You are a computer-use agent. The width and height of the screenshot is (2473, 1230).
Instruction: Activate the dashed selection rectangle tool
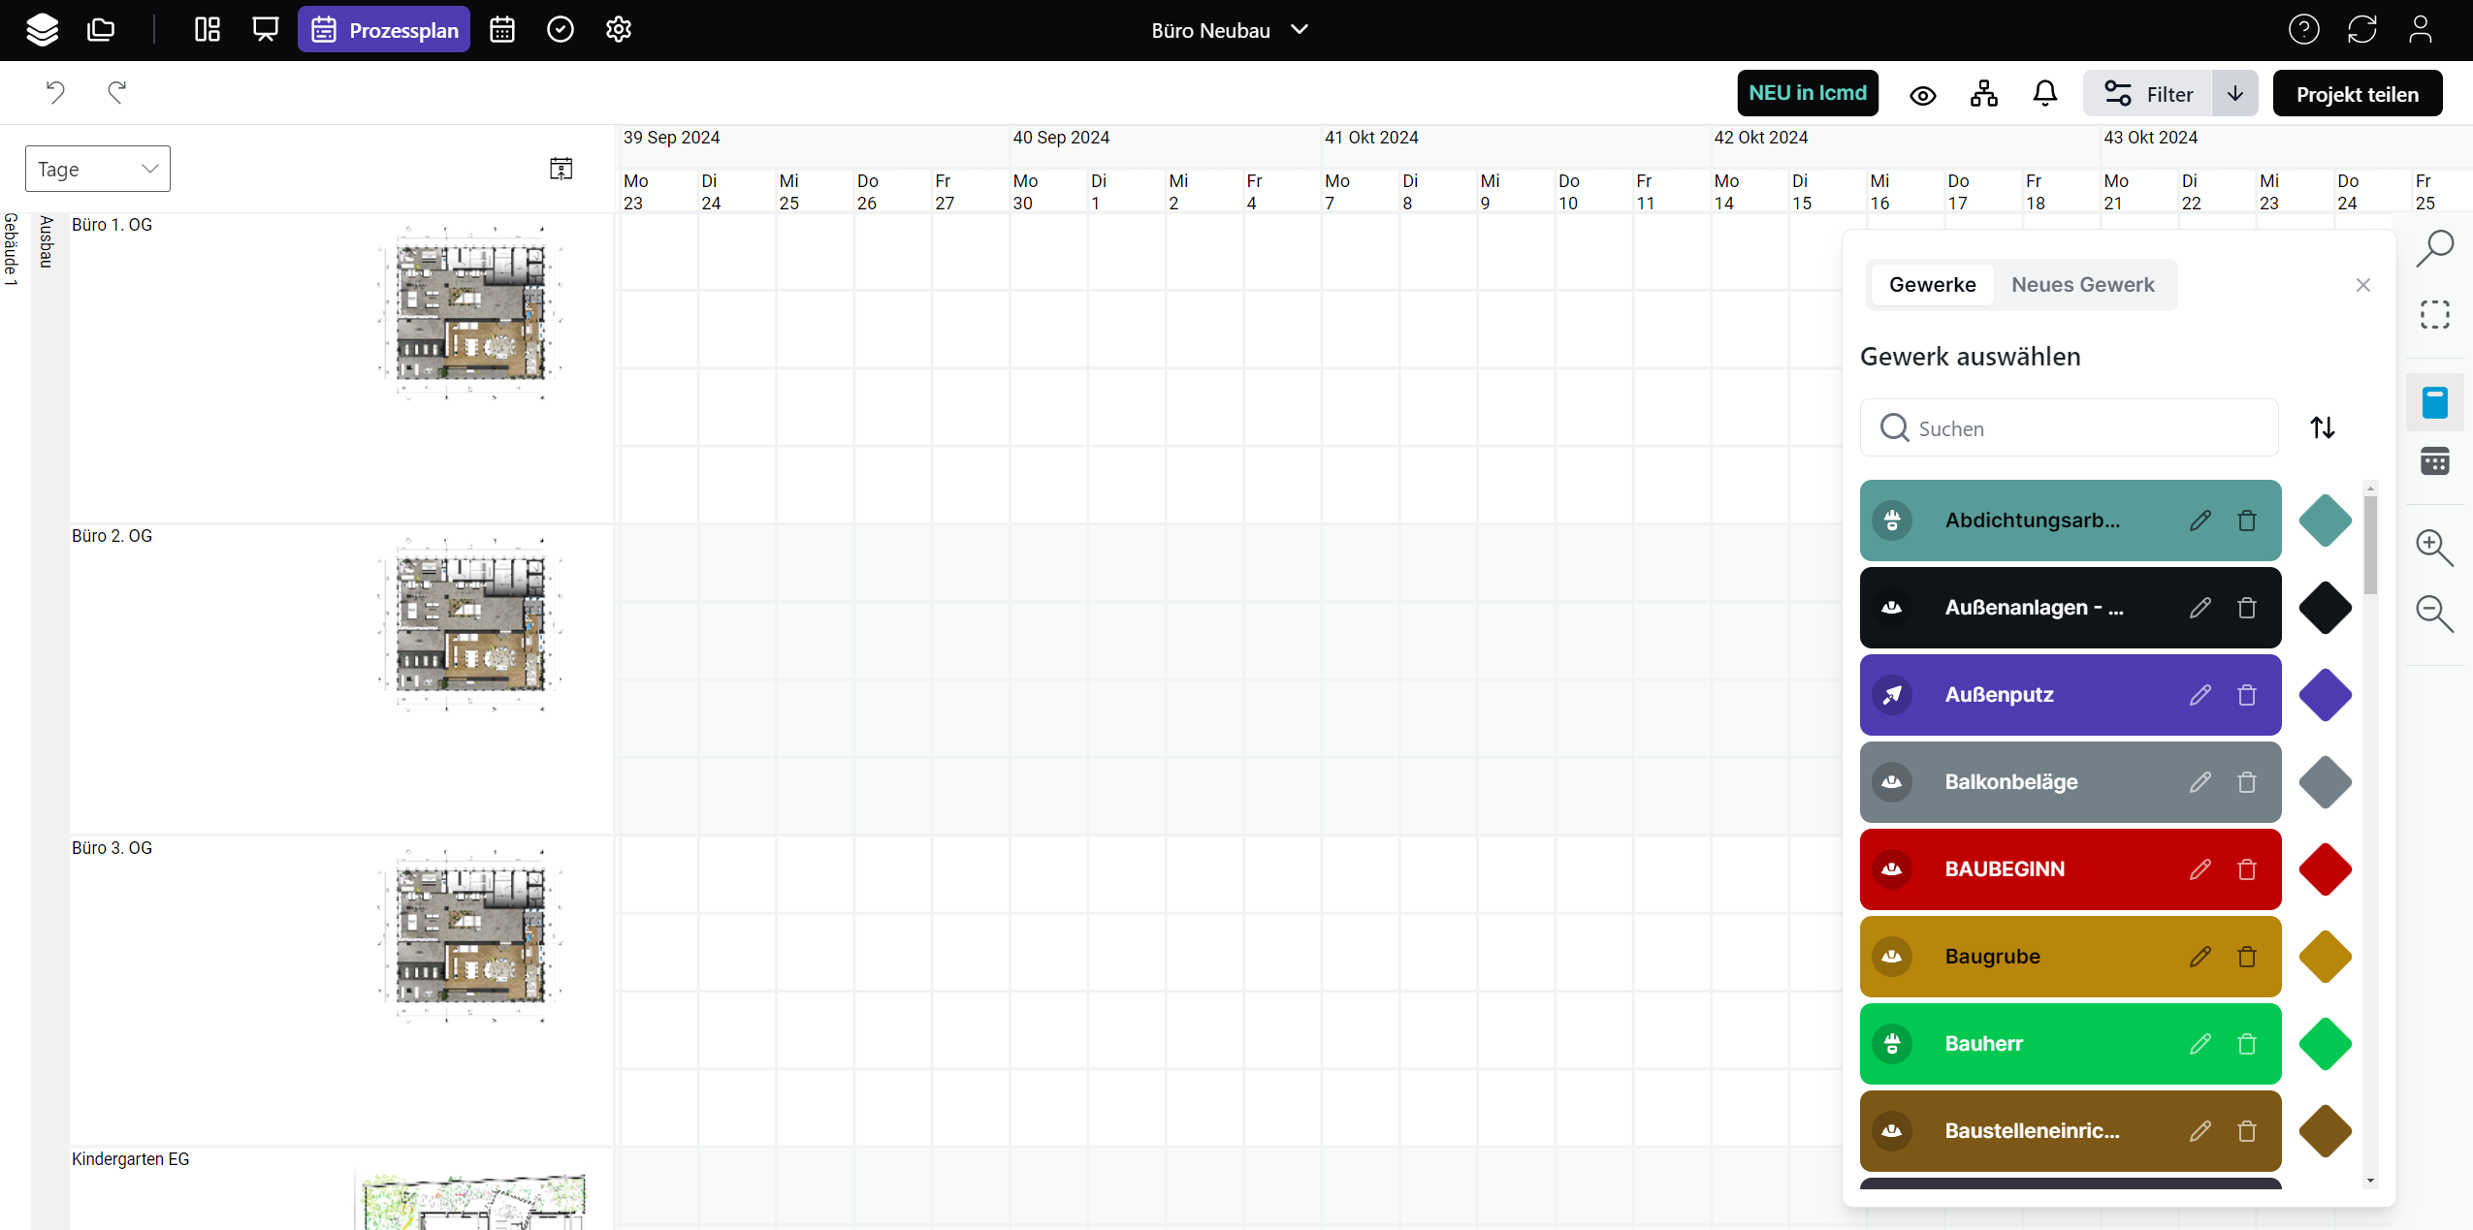click(2434, 315)
